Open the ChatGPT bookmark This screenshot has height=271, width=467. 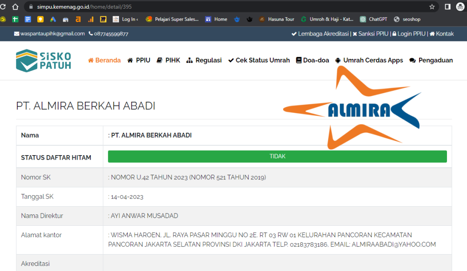pos(374,19)
